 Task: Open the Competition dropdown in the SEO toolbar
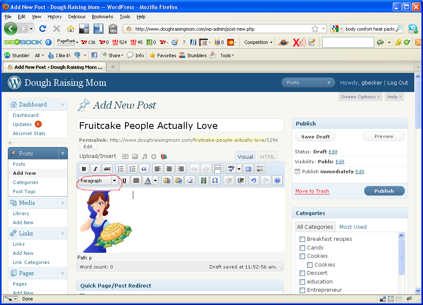tap(258, 42)
